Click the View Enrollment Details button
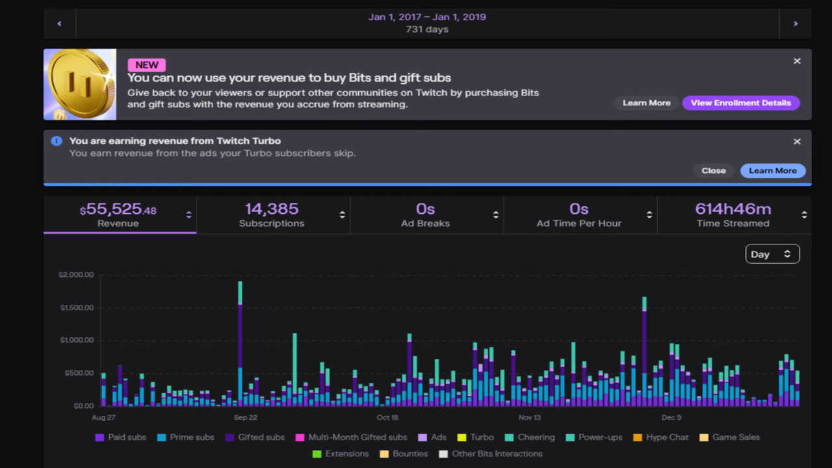832x468 pixels. pyautogui.click(x=740, y=103)
